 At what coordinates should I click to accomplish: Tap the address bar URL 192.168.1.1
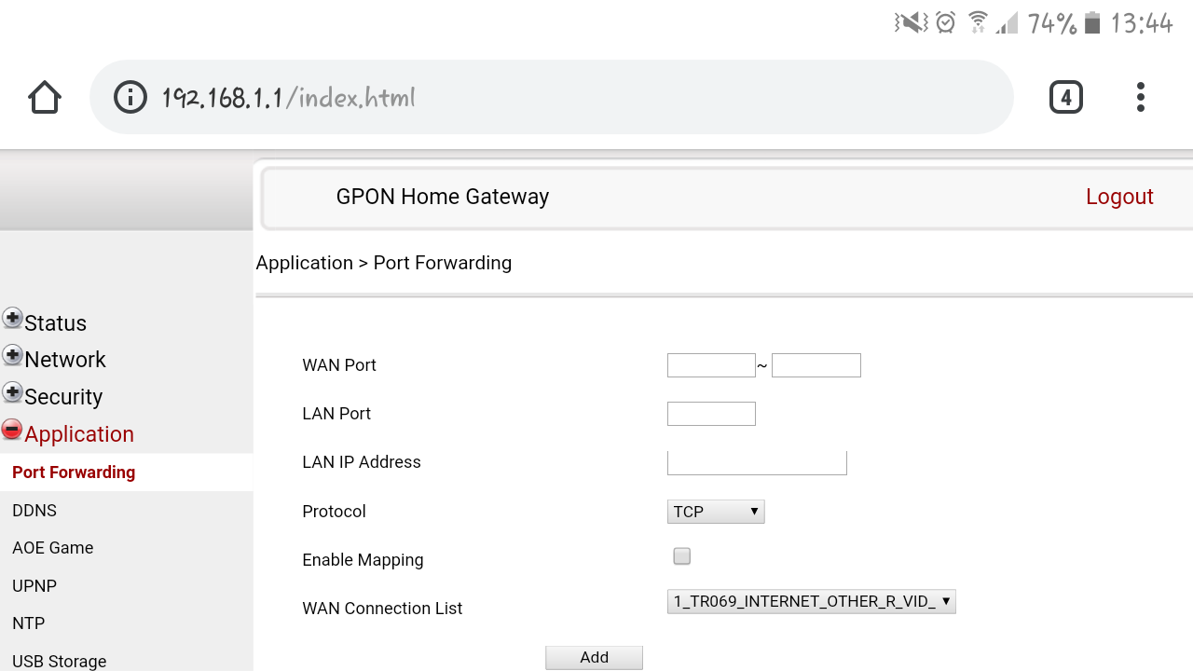(x=289, y=98)
